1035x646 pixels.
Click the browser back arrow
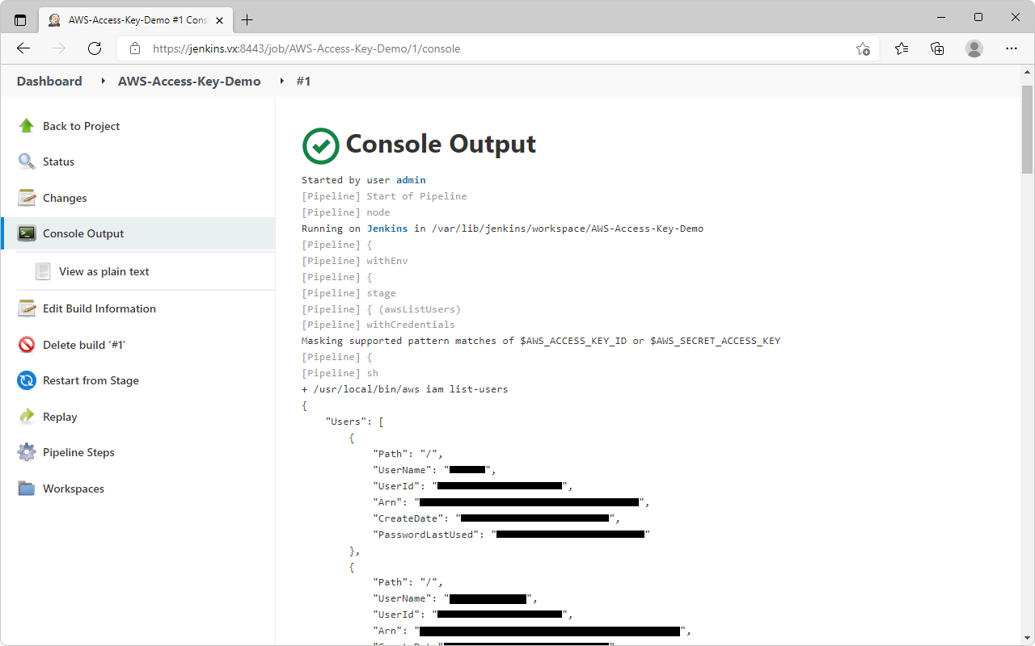pyautogui.click(x=23, y=48)
